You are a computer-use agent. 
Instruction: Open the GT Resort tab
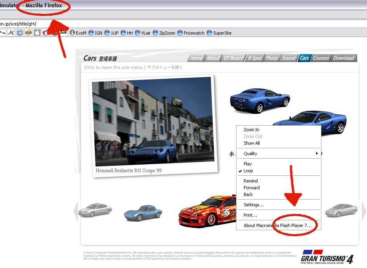(x=233, y=58)
